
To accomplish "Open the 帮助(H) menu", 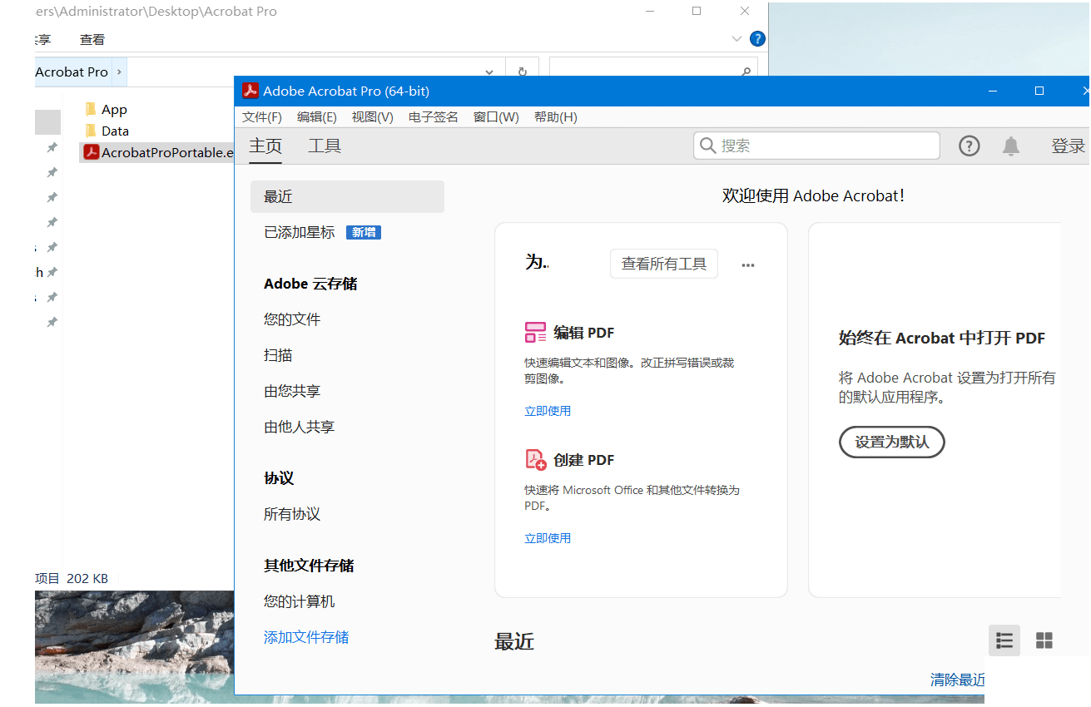I will [x=556, y=117].
